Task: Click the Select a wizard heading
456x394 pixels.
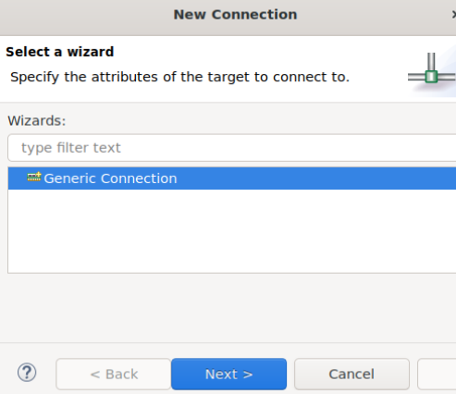Action: [x=60, y=52]
